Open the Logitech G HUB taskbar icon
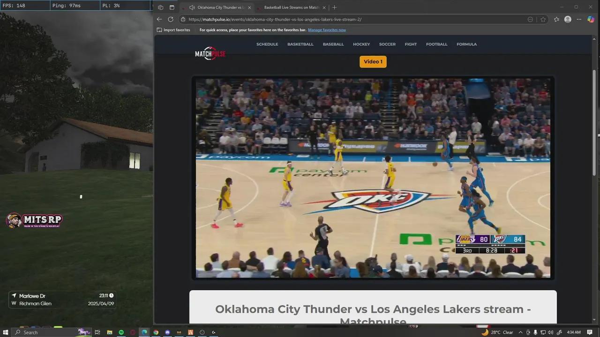600x337 pixels. click(214, 332)
